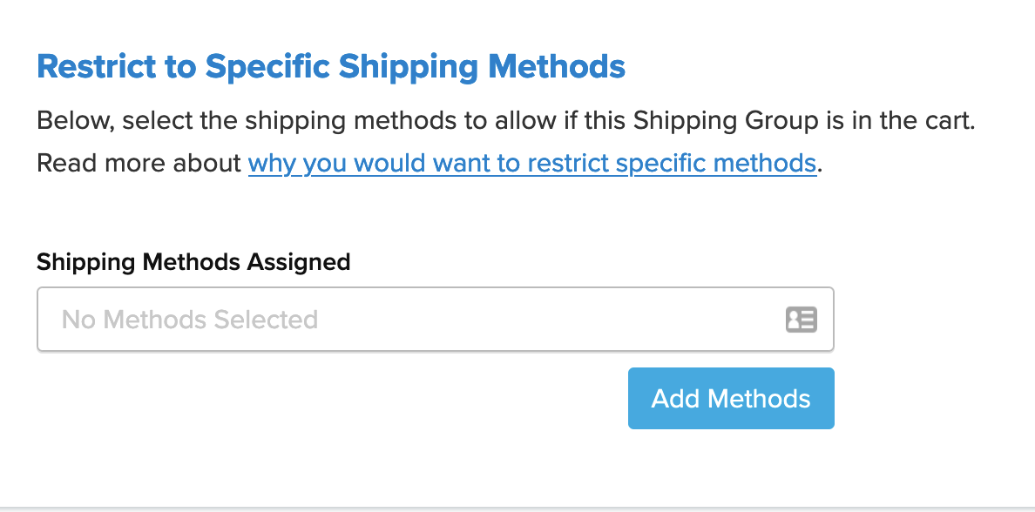Click the period after the hyperlink
The width and height of the screenshot is (1035, 512).
pos(821,164)
